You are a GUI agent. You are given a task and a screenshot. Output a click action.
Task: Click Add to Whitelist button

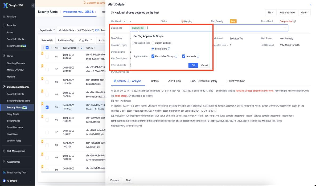[x=288, y=12]
